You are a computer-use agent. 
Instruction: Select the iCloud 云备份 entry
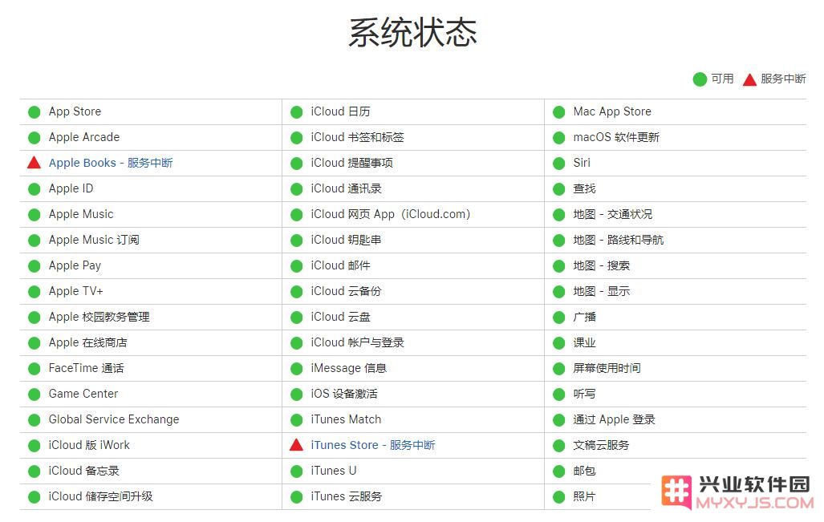tap(346, 291)
